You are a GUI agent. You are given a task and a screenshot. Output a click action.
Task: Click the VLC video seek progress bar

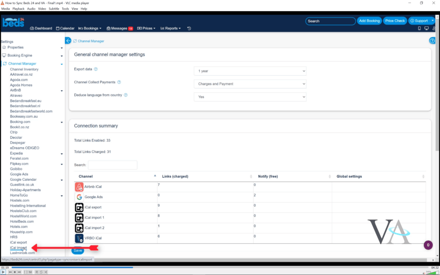pyautogui.click(x=215, y=267)
